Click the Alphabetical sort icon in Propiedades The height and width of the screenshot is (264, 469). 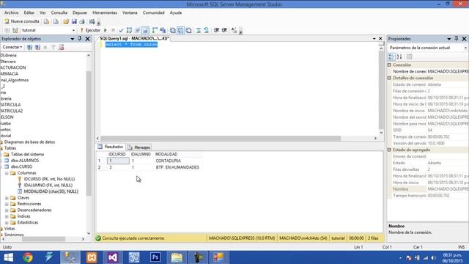[399, 57]
